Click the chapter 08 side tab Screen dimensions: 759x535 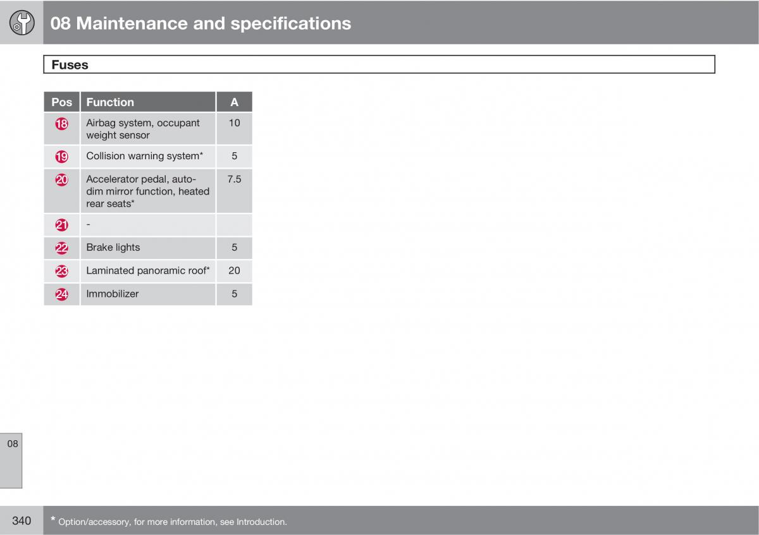(x=13, y=444)
